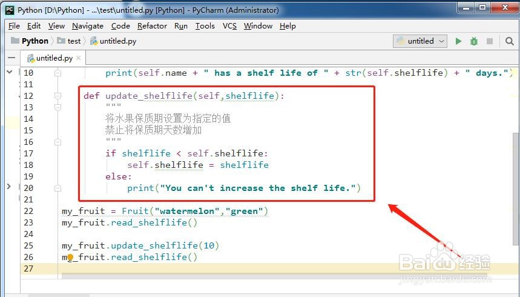Click the Fruit("watermelon","green") call
Viewport: 520px width, 297px height.
pos(195,212)
